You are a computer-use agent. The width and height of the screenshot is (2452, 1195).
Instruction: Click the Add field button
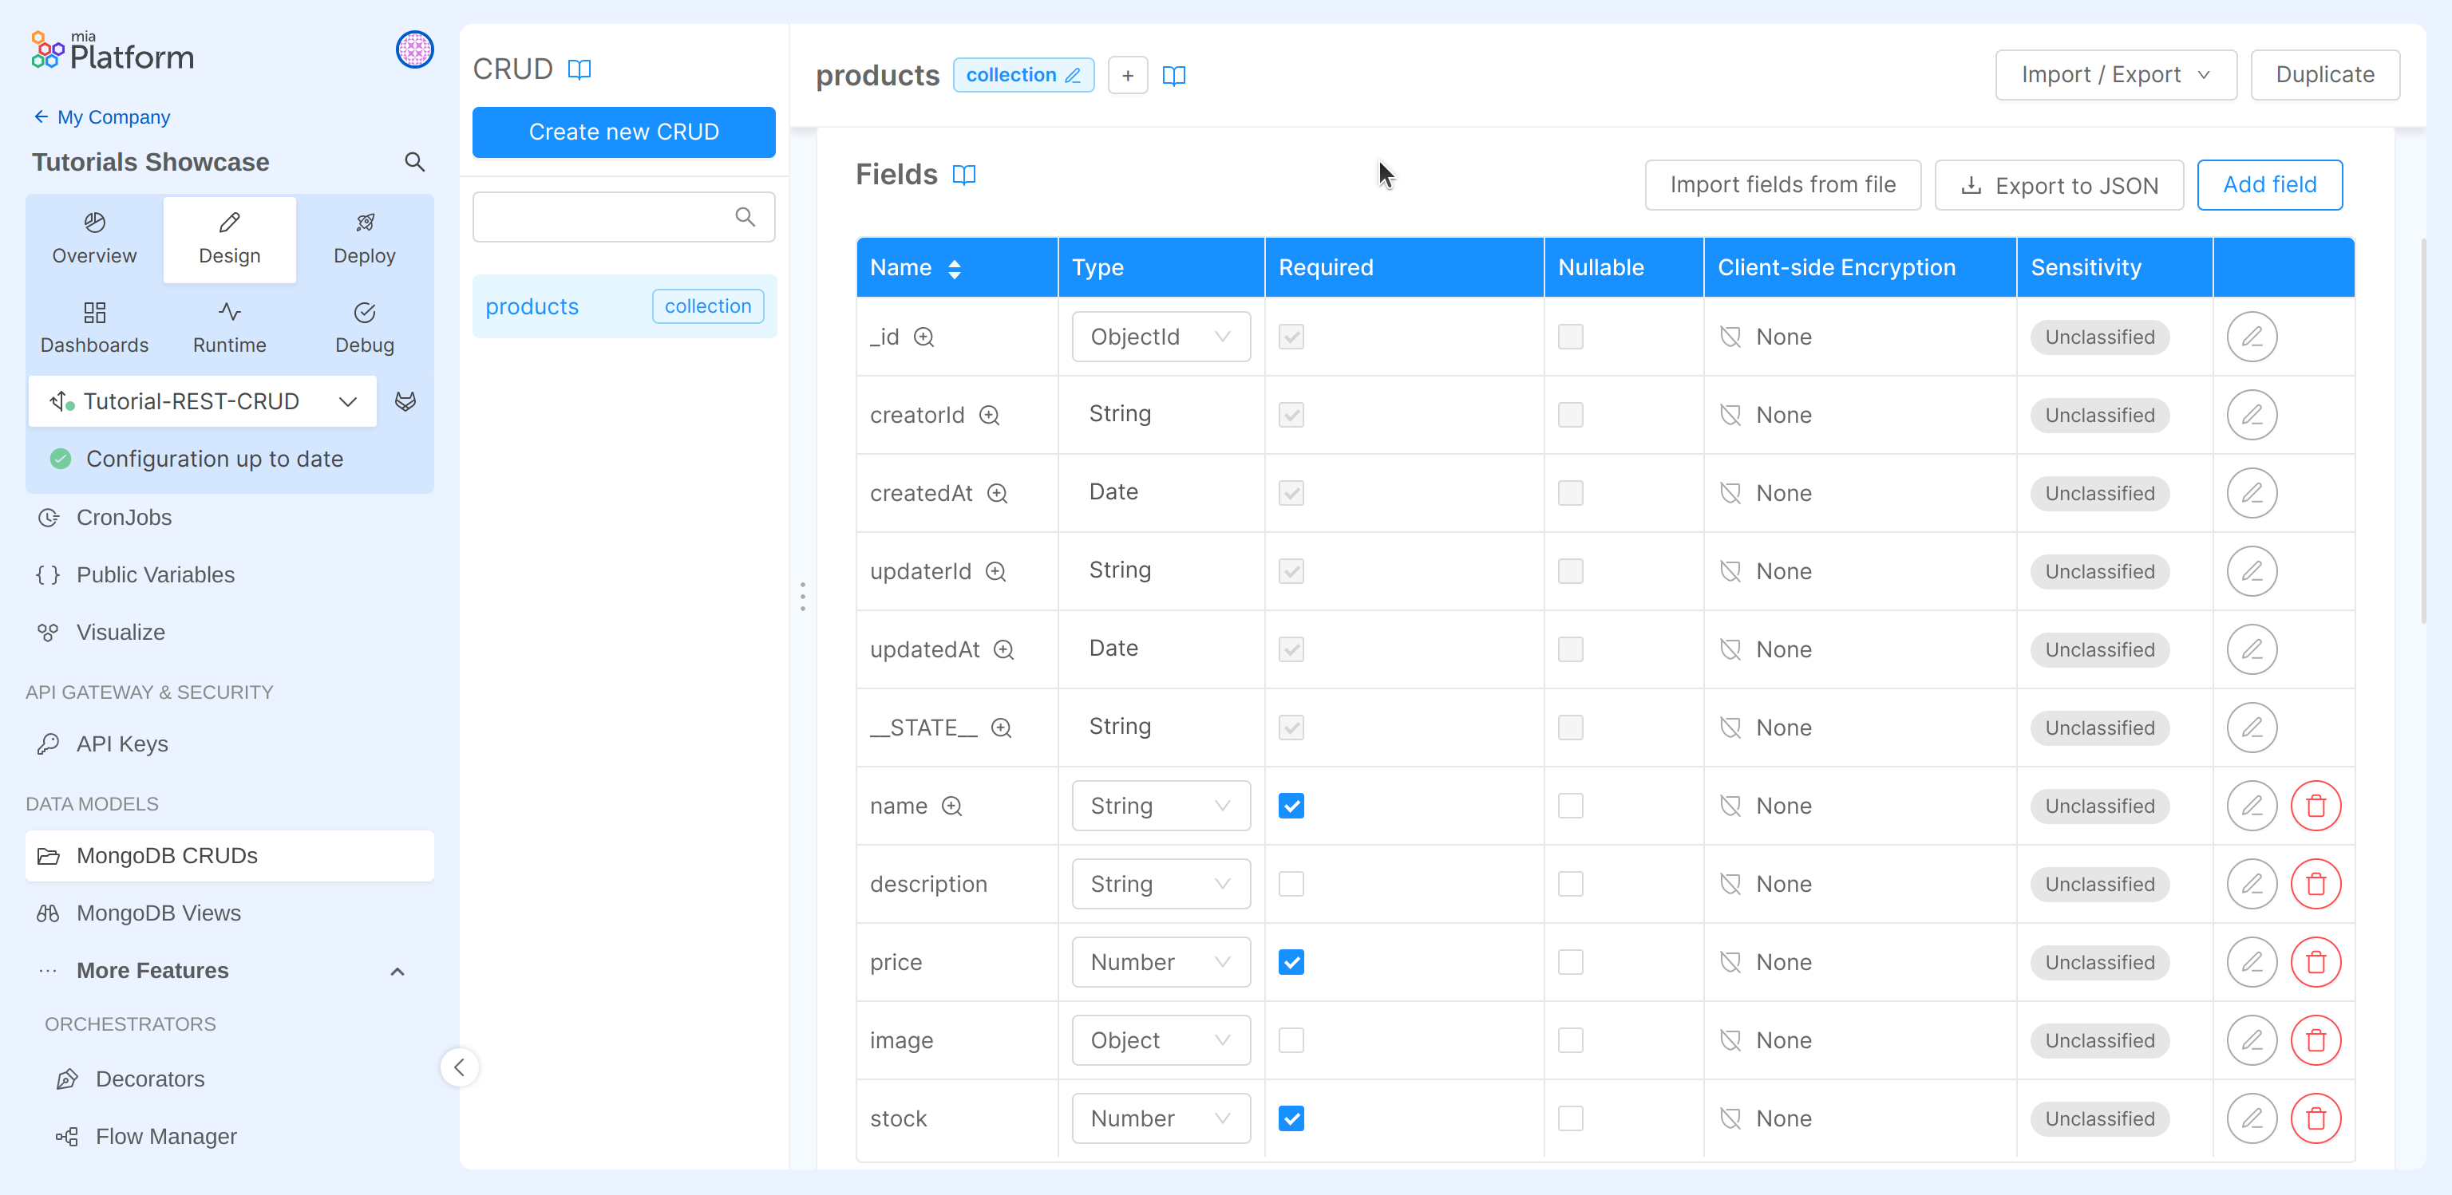[x=2268, y=184]
